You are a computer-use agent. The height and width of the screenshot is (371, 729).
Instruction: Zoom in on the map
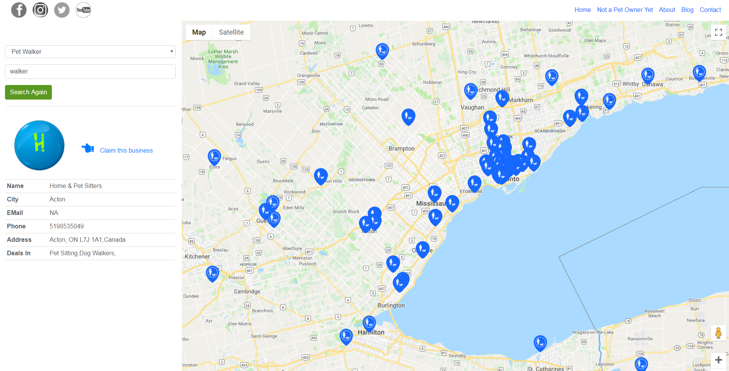[718, 360]
